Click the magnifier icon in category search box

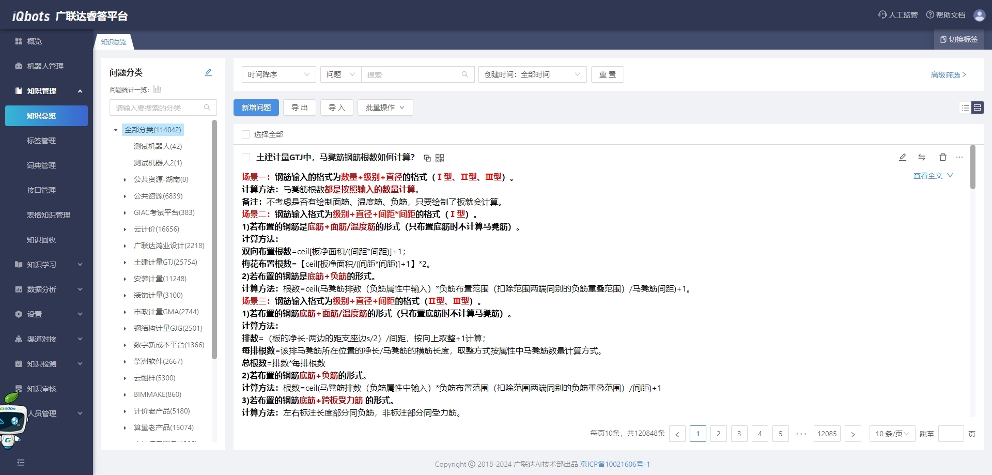[207, 108]
